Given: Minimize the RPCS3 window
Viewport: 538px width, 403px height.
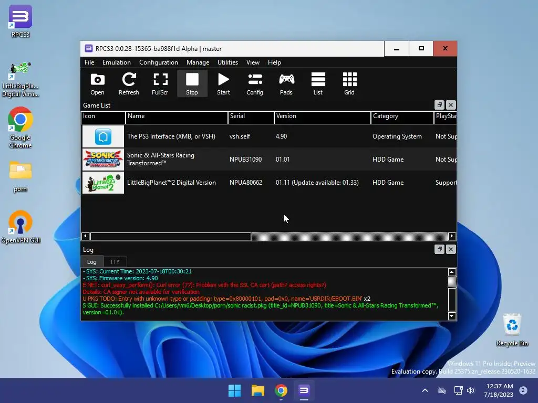Looking at the screenshot, I should point(397,49).
